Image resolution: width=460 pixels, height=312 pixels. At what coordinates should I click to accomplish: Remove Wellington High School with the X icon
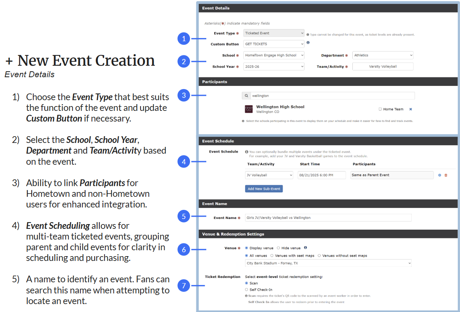point(411,109)
